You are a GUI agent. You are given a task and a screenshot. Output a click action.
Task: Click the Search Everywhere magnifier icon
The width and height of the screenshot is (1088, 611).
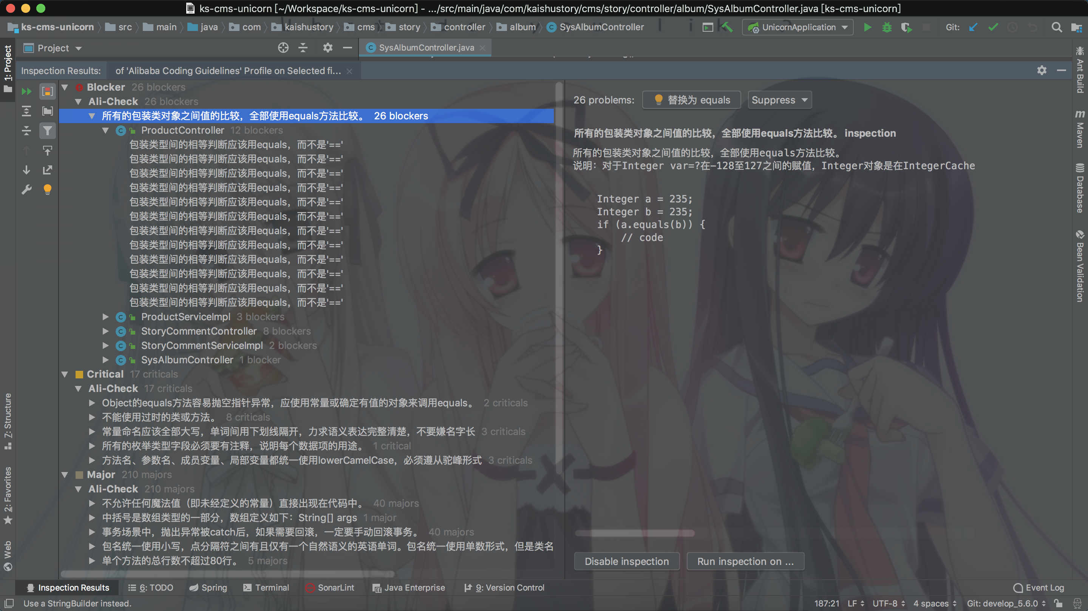coord(1056,28)
